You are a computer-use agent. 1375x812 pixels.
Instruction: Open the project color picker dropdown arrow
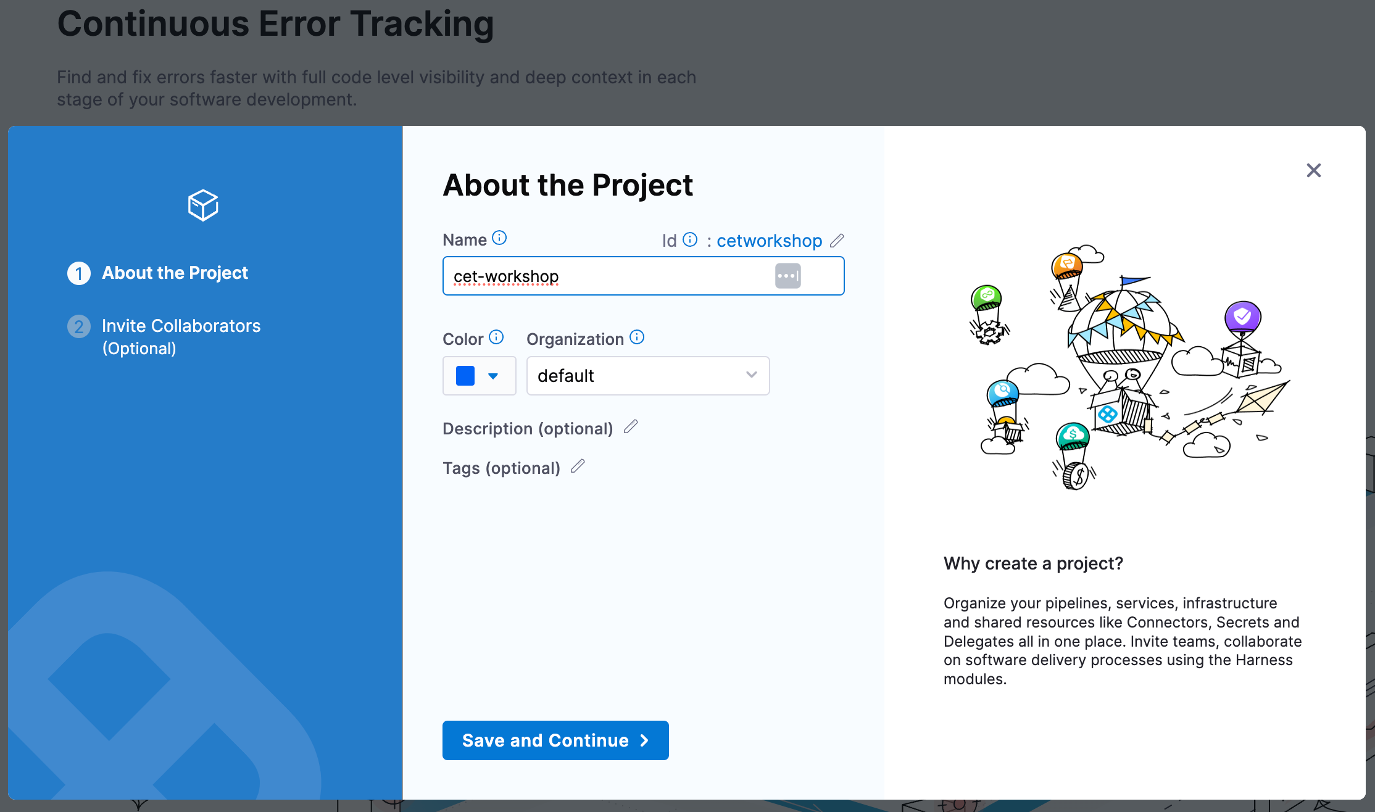point(492,375)
